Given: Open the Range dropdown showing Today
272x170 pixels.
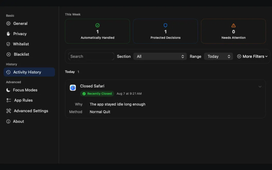Looking at the screenshot, I should [218, 56].
